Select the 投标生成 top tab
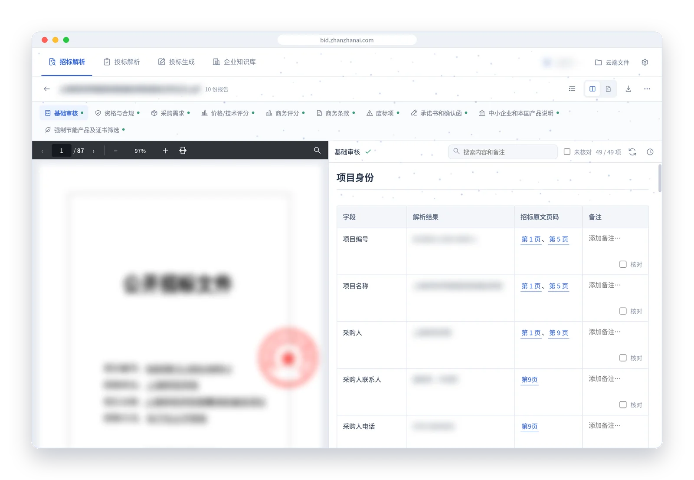The image size is (694, 480). (177, 62)
